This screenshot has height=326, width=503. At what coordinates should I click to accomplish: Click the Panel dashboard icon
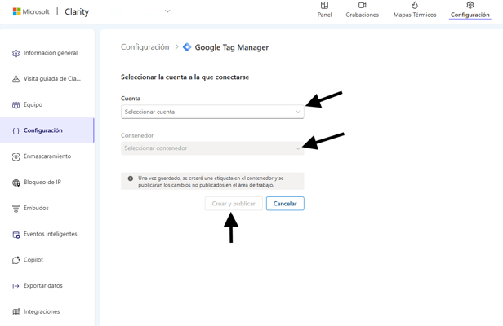[x=324, y=5]
